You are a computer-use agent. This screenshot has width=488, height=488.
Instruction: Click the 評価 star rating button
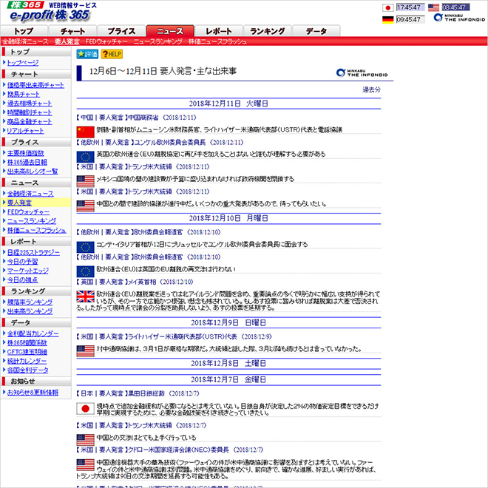87,54
